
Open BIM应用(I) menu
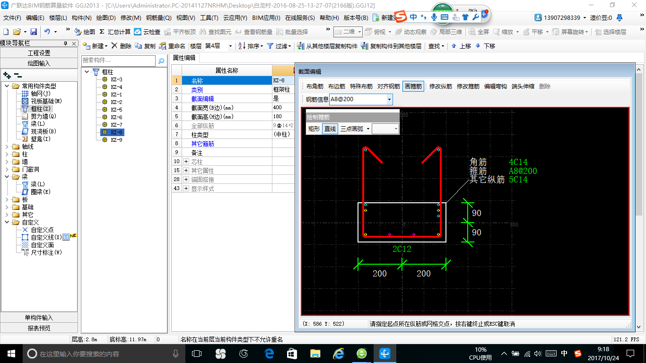tap(266, 18)
